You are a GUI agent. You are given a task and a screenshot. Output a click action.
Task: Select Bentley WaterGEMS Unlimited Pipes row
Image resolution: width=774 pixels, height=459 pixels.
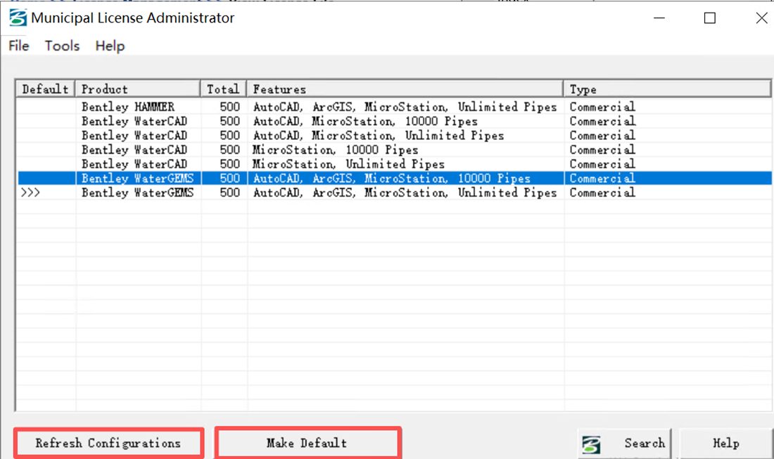[394, 193]
